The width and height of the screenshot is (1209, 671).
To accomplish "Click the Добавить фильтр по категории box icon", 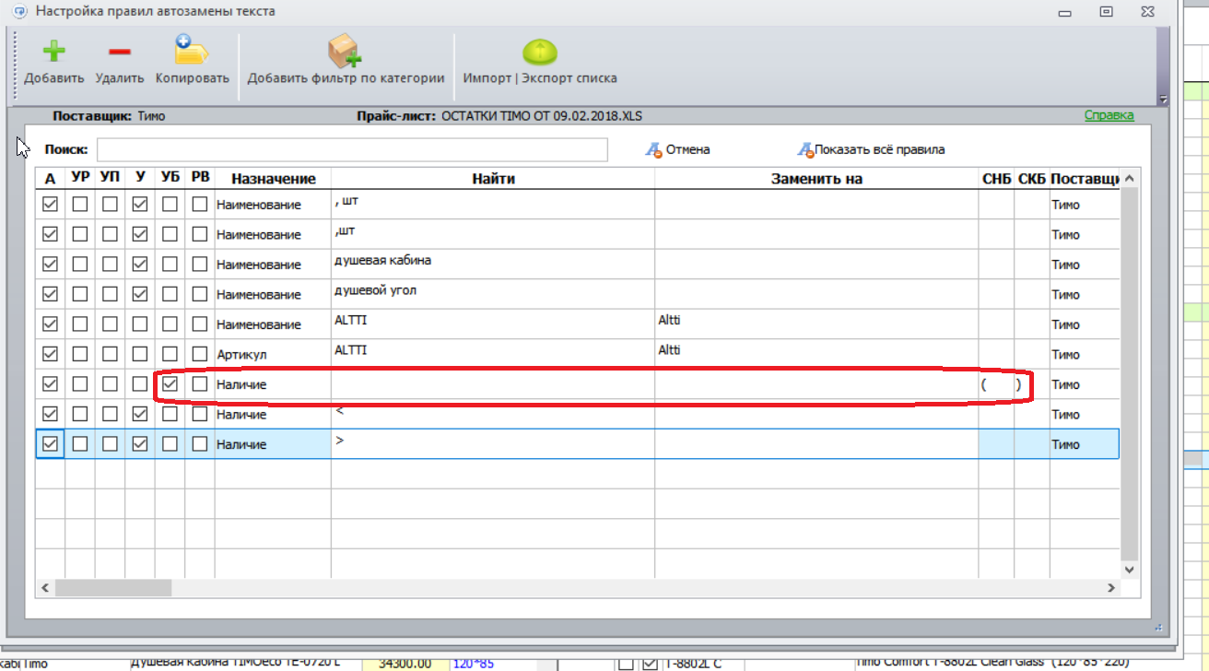I will pos(344,52).
